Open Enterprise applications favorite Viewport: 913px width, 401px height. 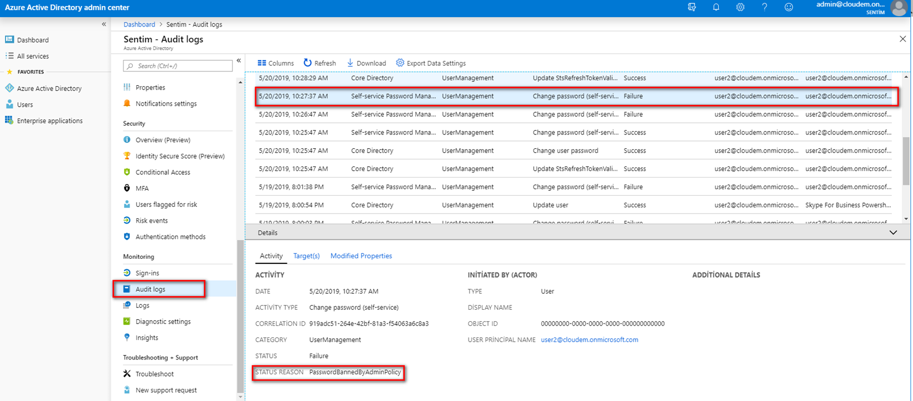click(50, 121)
